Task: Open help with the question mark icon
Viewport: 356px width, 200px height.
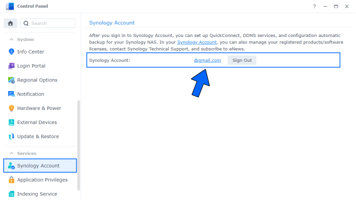Action: [314, 6]
